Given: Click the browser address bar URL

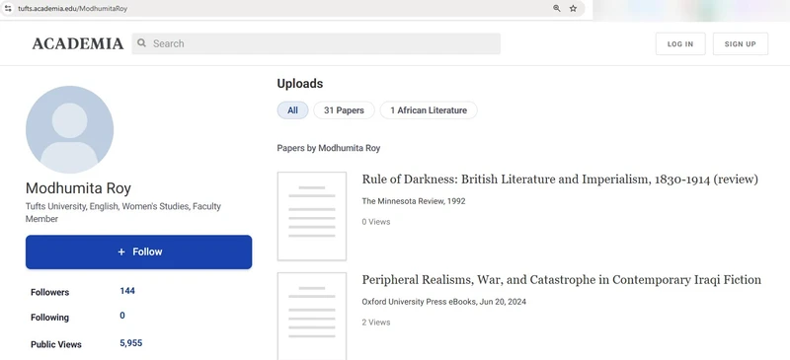Looking at the screenshot, I should click(x=72, y=9).
